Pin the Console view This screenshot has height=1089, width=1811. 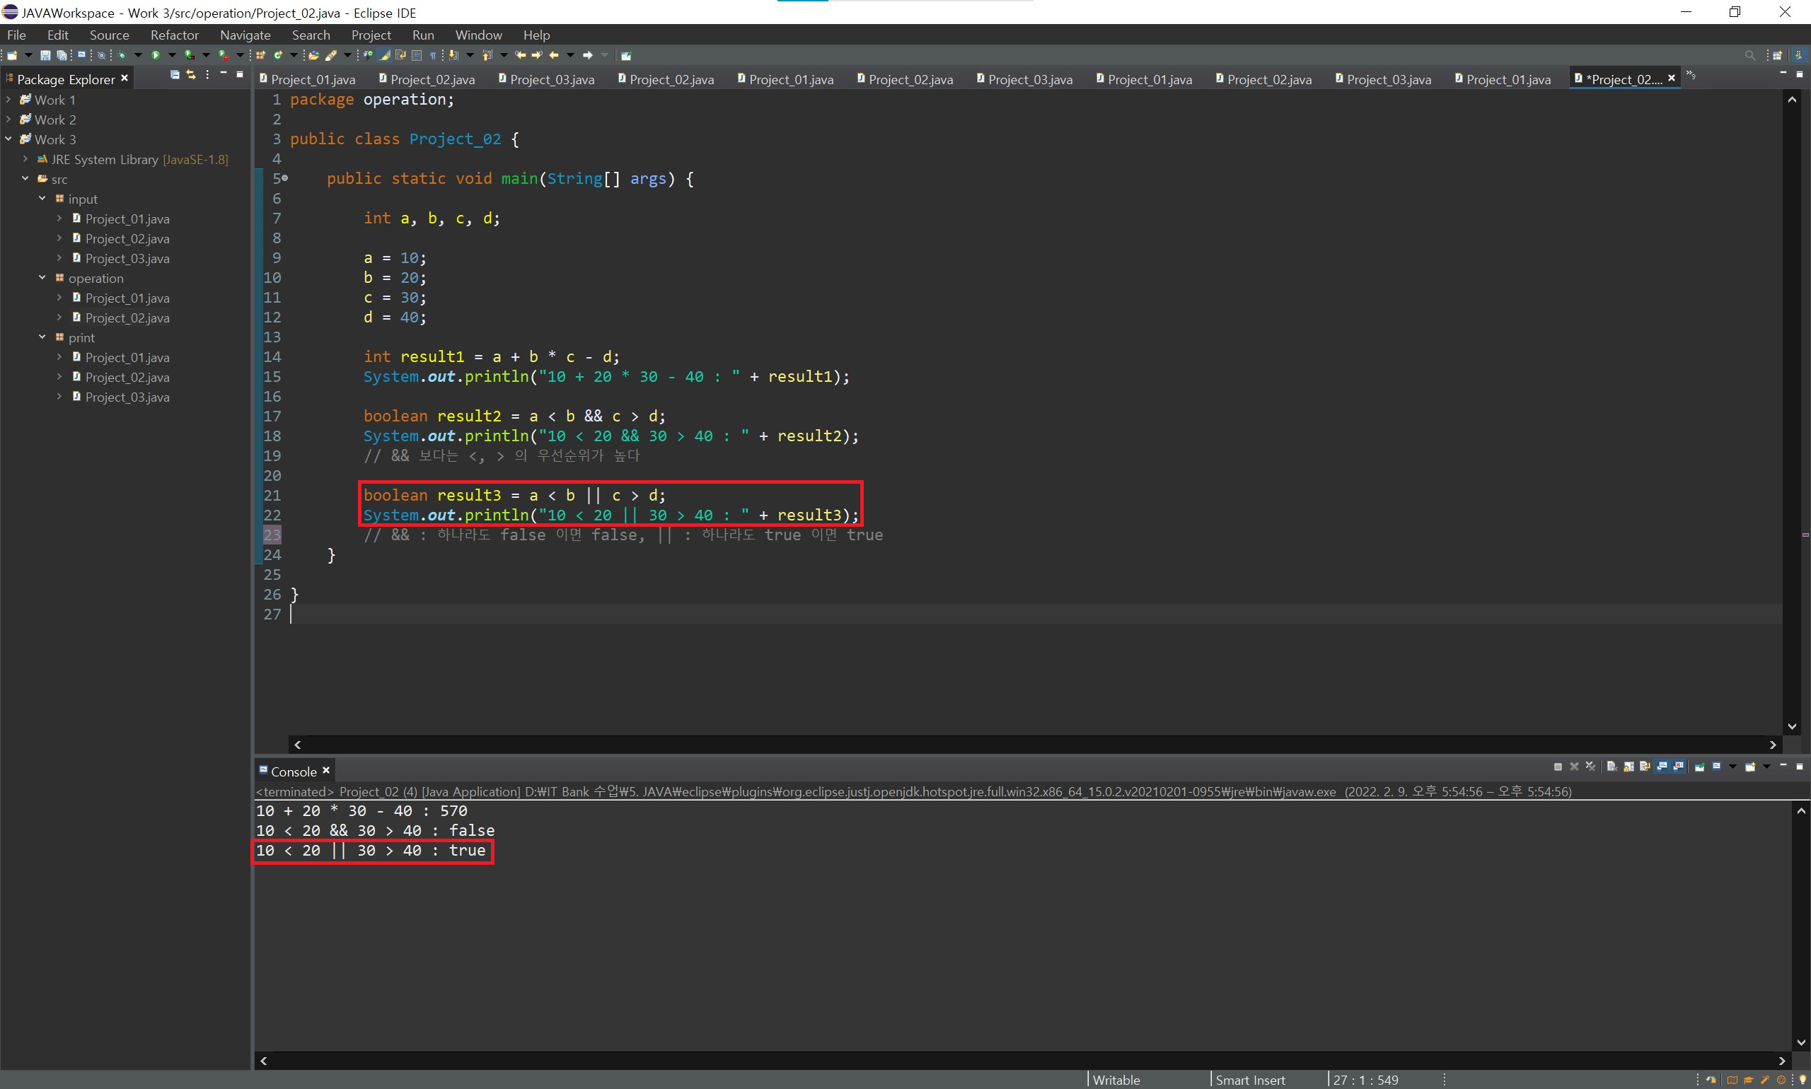pos(1699,767)
